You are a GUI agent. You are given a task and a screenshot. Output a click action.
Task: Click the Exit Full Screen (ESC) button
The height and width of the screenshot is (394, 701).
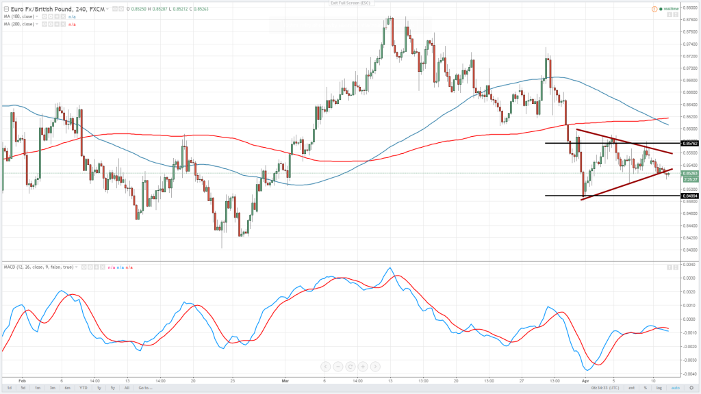pos(350,3)
